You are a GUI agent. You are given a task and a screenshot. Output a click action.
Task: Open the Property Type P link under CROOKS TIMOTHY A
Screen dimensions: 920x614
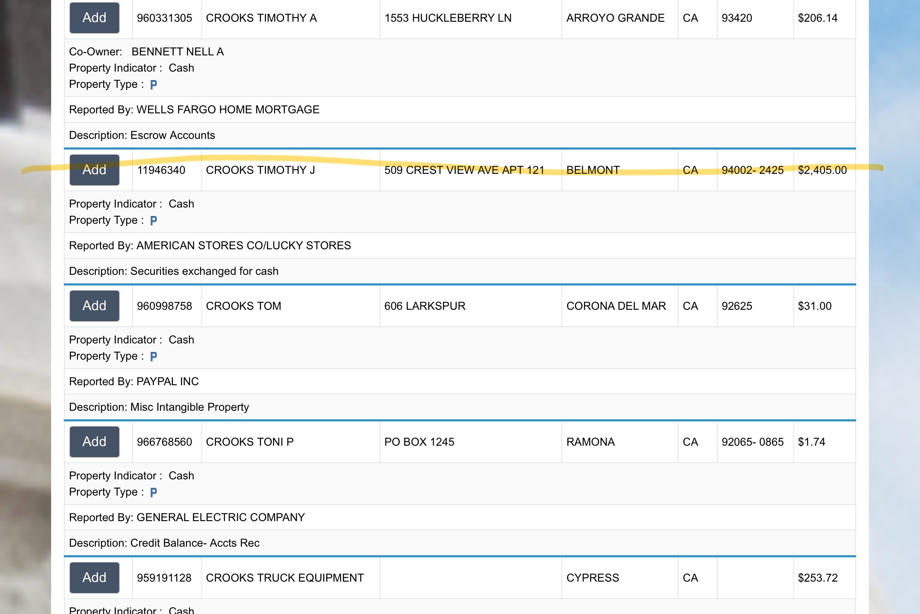[154, 85]
